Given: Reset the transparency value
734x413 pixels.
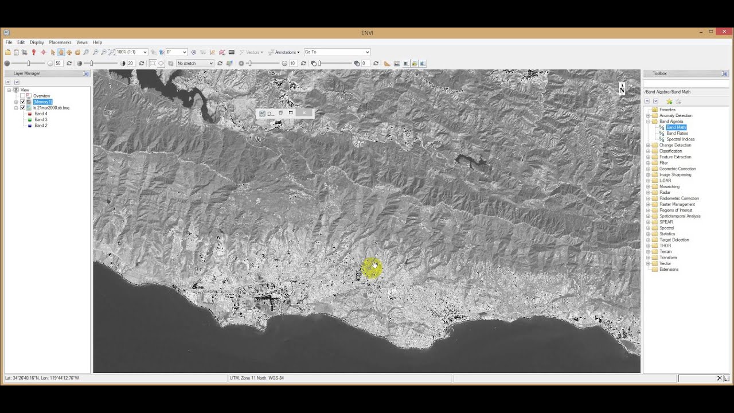Looking at the screenshot, I should click(376, 63).
